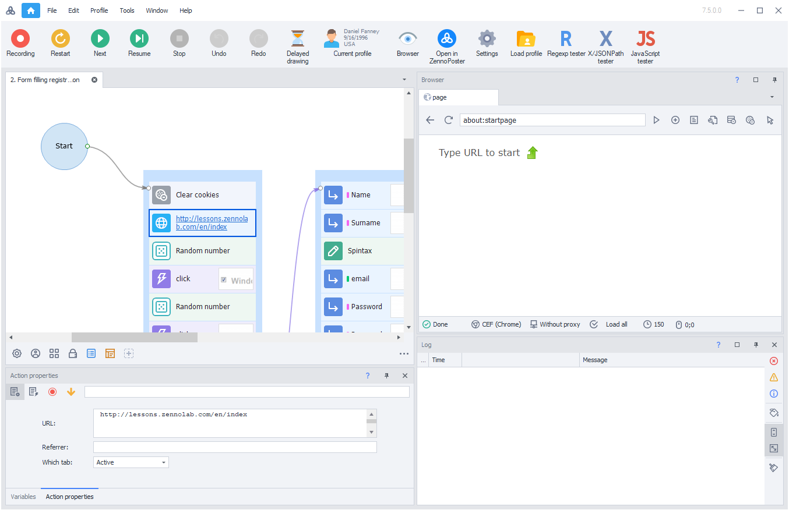The image size is (789, 510).
Task: Toggle the checkbox in click action preview
Action: [x=224, y=280]
